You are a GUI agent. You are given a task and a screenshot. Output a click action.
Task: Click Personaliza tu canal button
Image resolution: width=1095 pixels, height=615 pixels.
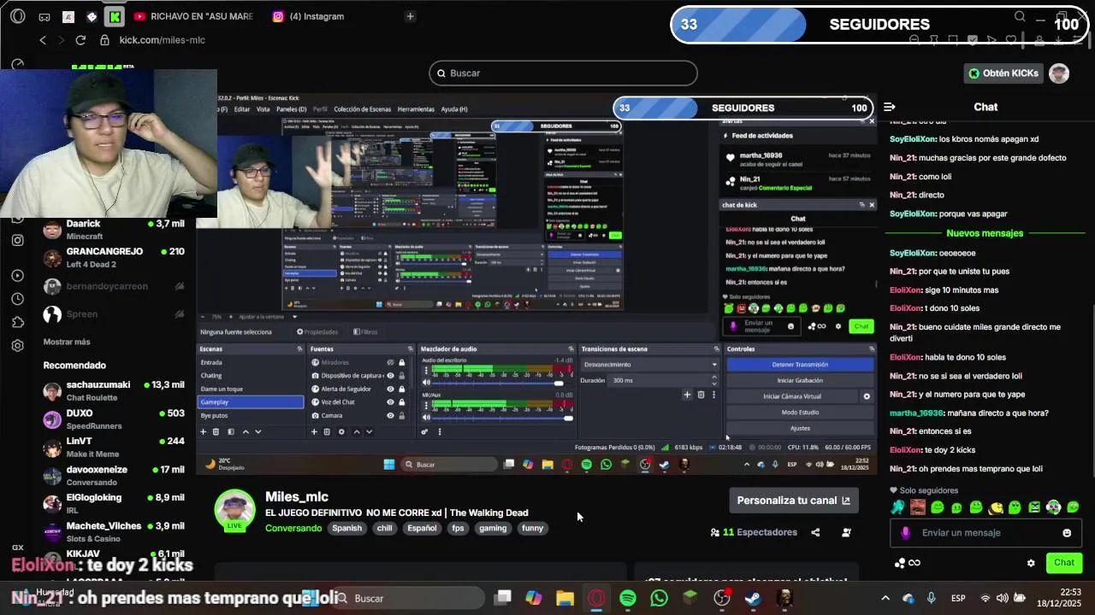(x=794, y=501)
